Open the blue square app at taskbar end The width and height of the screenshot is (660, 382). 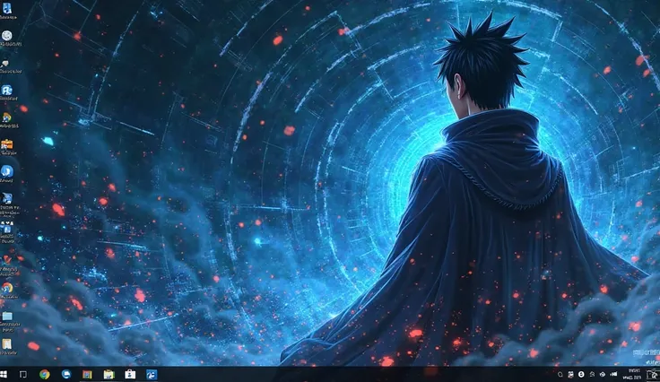152,374
